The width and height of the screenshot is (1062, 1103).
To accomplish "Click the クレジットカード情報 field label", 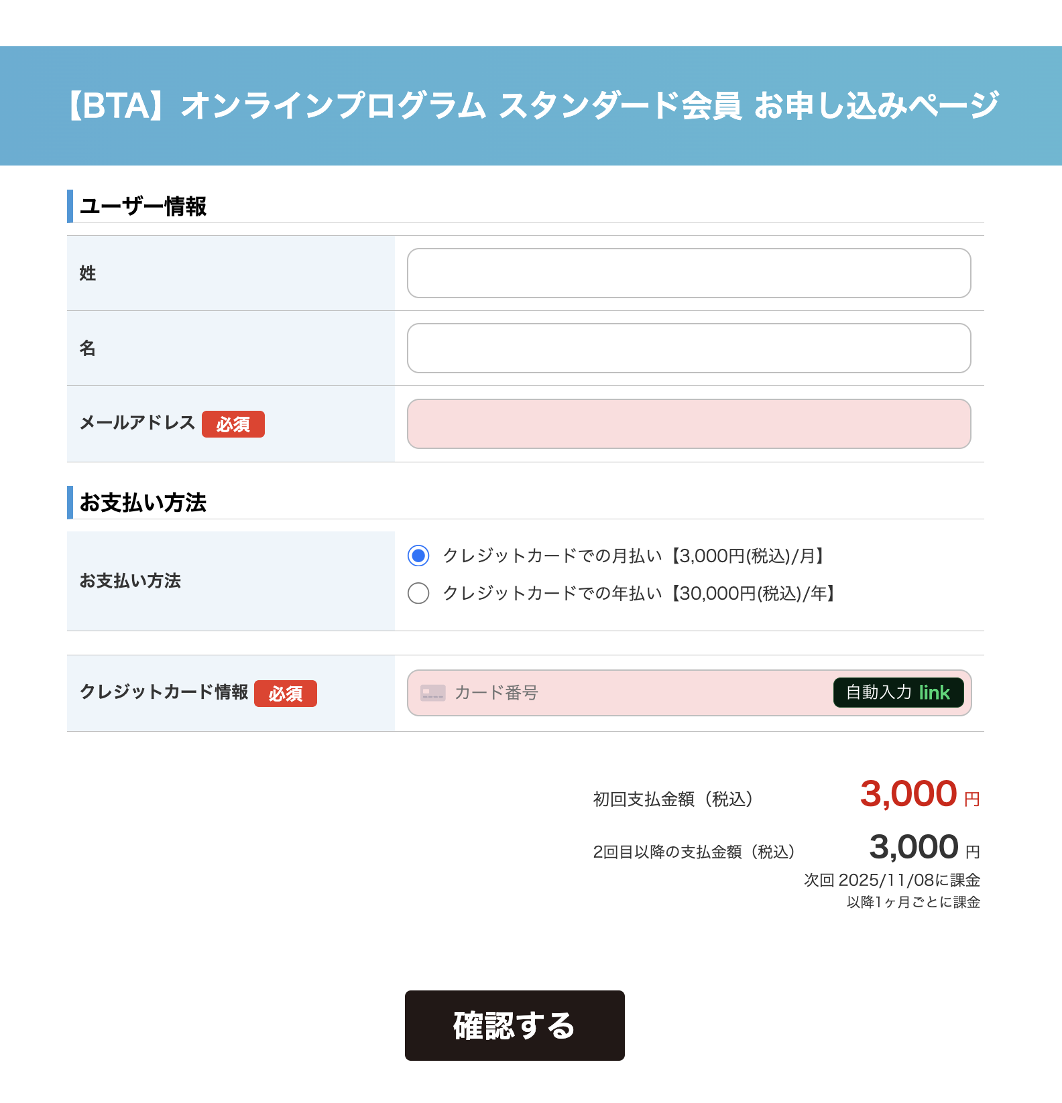I will pyautogui.click(x=164, y=692).
